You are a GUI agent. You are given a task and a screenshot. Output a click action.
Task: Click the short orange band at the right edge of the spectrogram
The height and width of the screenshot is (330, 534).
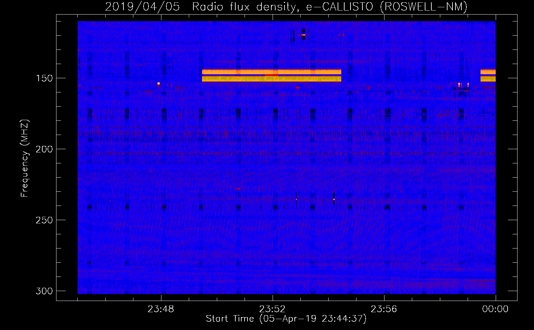pyautogui.click(x=488, y=75)
